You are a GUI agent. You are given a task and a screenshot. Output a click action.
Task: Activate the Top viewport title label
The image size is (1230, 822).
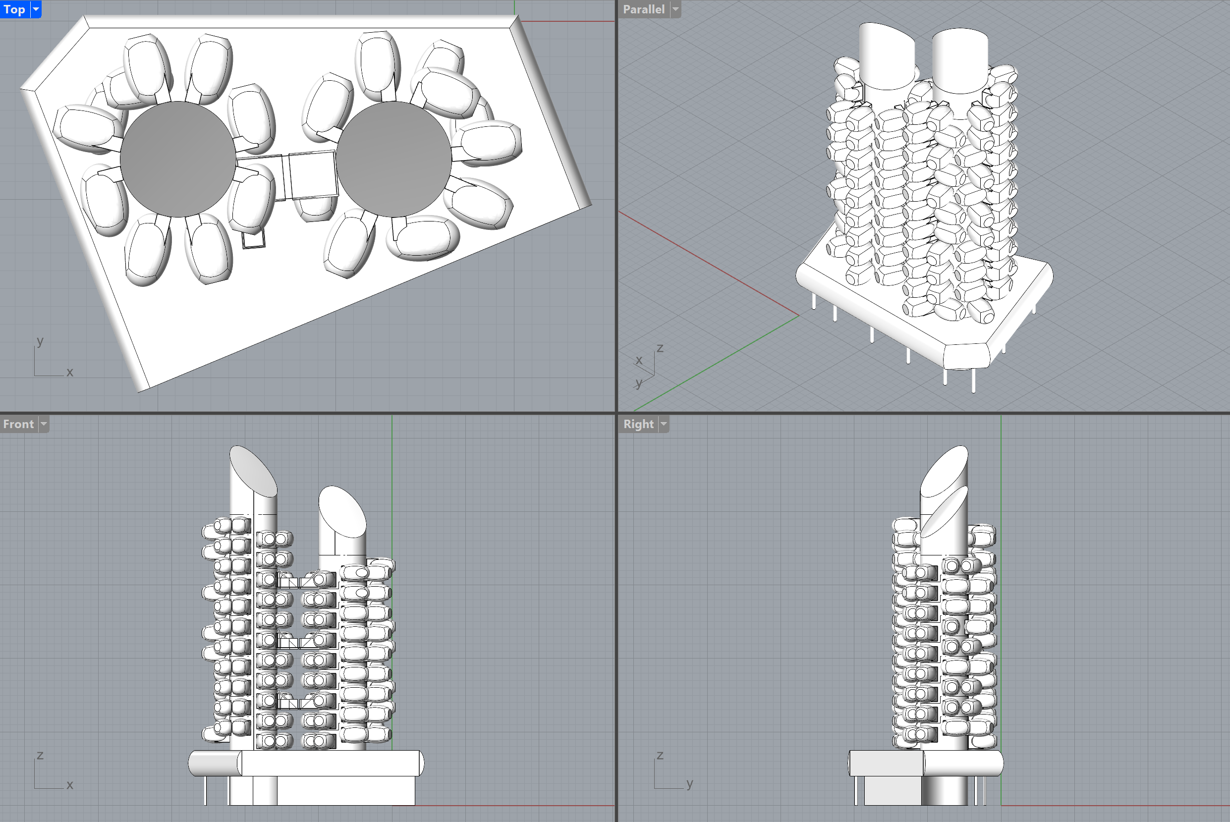14,9
